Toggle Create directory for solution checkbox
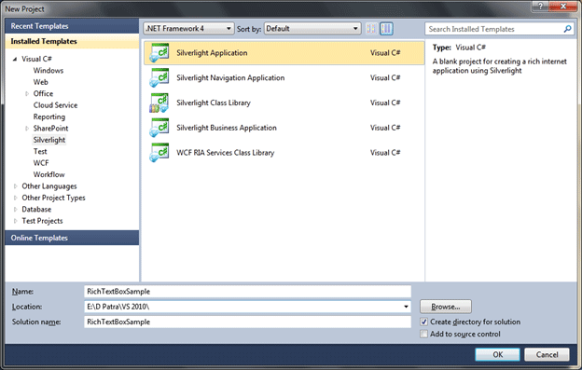The width and height of the screenshot is (582, 370). point(423,322)
